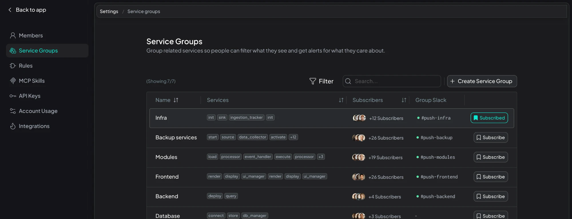Click the Group Slack column header

431,100
